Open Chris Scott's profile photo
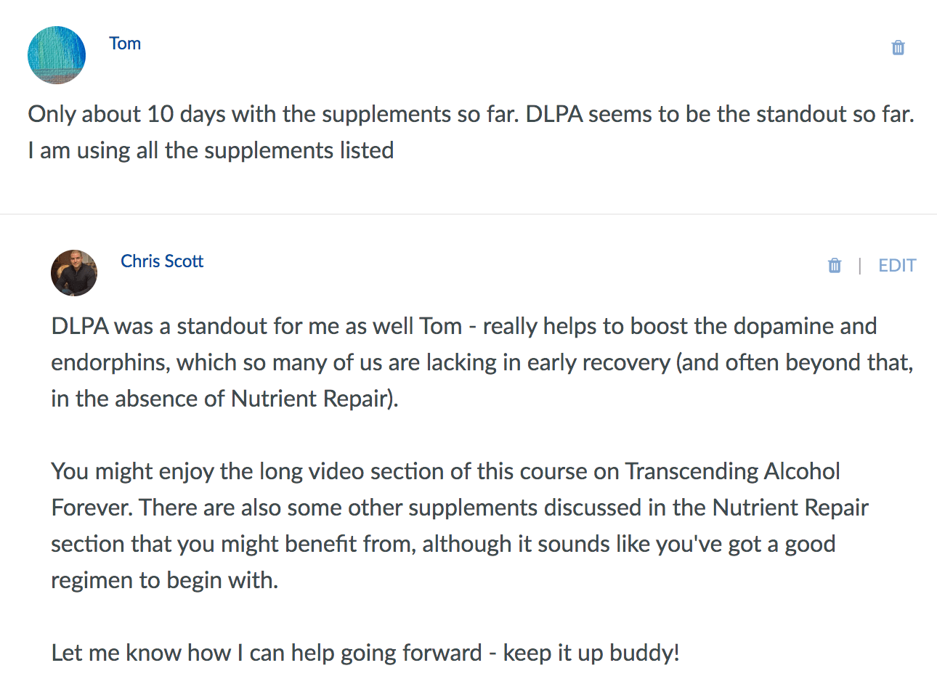The image size is (937, 684). coord(74,273)
